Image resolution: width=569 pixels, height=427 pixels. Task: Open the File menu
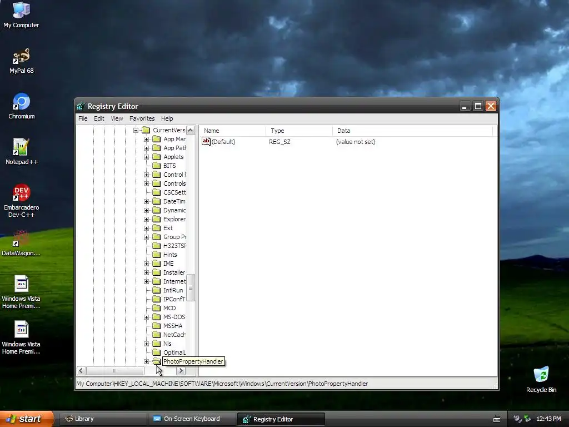click(83, 118)
